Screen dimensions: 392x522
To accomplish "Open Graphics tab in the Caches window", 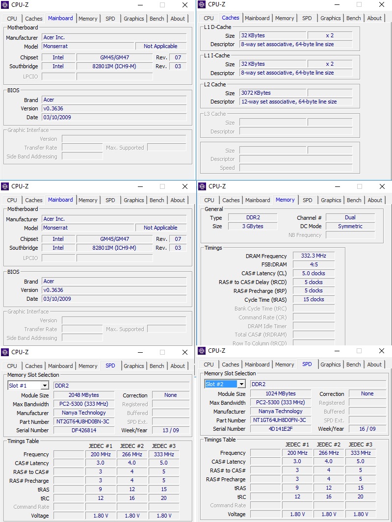I will point(331,18).
